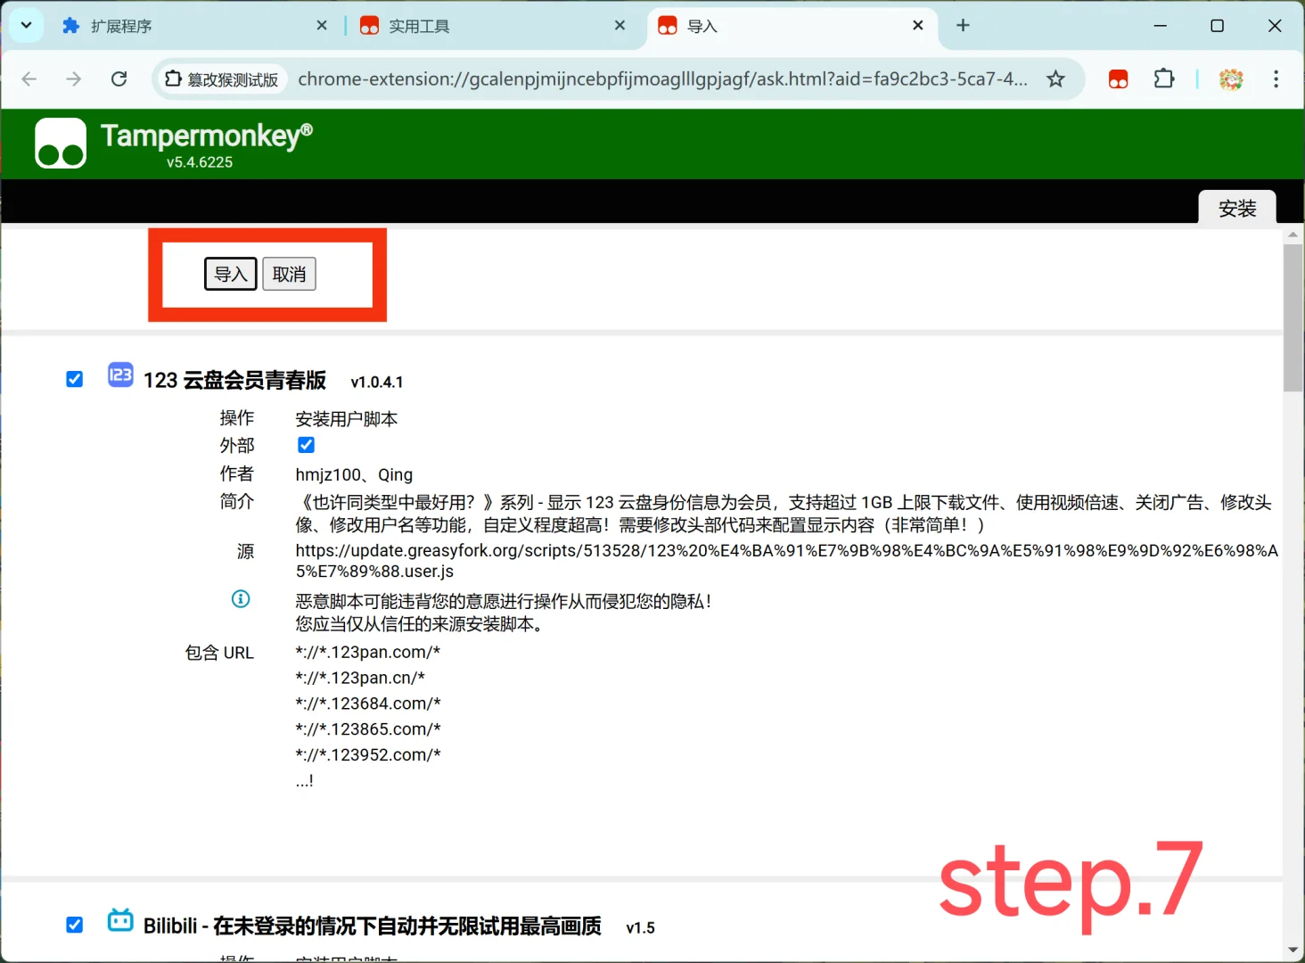Screen dimensions: 1305x963
Task: Open the tab search chevron
Action: coord(25,25)
